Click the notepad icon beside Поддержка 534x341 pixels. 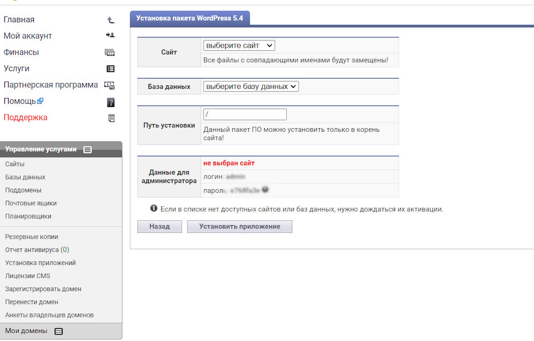(x=111, y=118)
